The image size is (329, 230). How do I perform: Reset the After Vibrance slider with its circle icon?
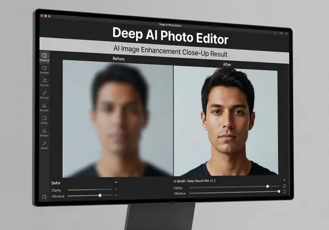point(284,191)
